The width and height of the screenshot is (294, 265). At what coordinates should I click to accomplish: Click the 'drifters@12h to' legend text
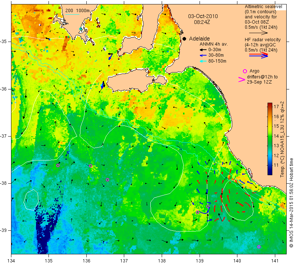click(262, 77)
